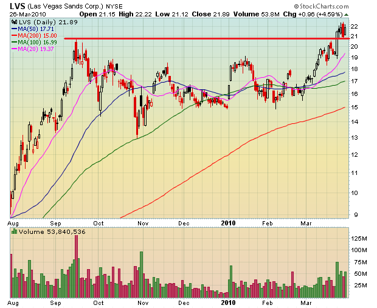The width and height of the screenshot is (377, 308).
Task: Click the green up-arrow after the Chg percentage
Action: tap(346, 15)
